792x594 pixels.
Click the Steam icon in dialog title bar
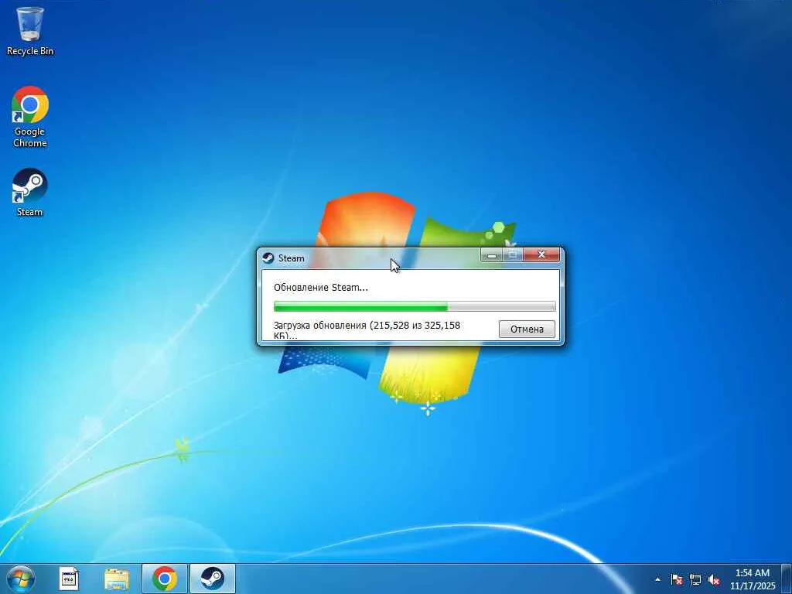[268, 258]
